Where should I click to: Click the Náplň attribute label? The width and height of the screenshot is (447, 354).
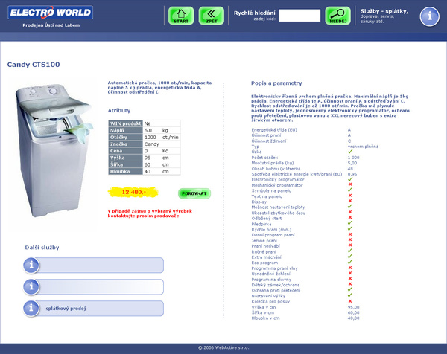[x=125, y=130]
